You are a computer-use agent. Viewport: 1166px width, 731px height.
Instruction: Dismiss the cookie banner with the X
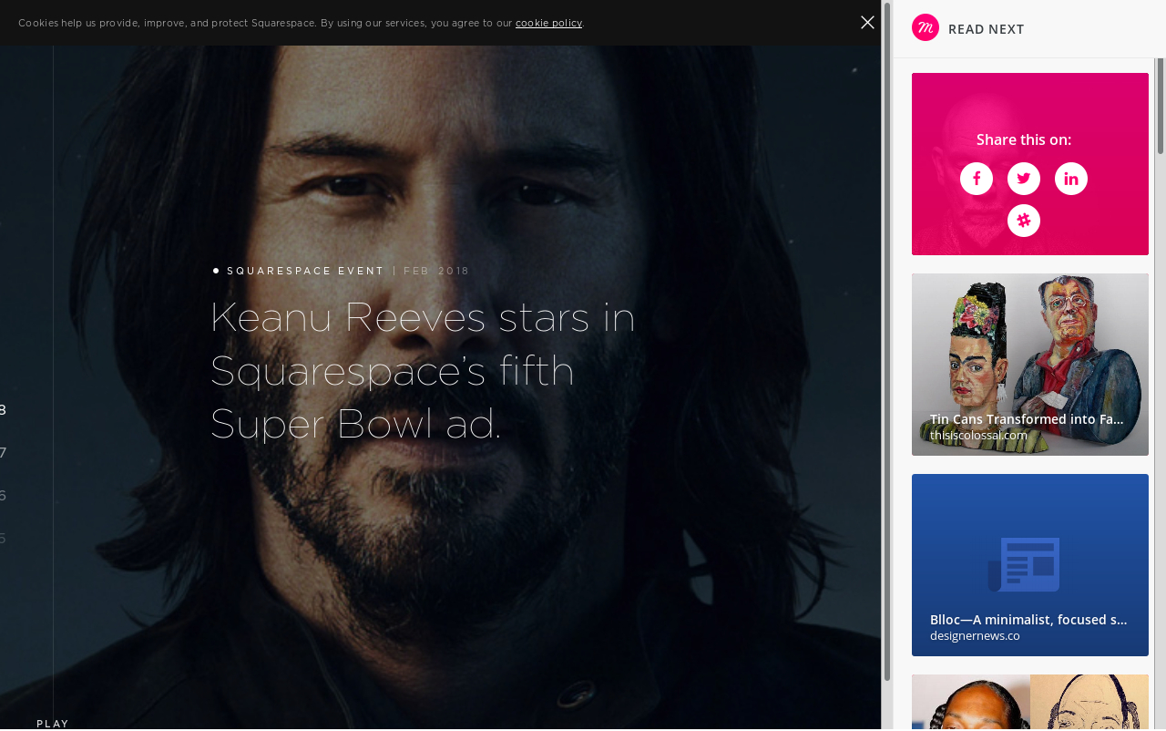[867, 23]
